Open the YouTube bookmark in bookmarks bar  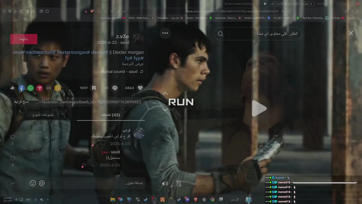point(338,18)
